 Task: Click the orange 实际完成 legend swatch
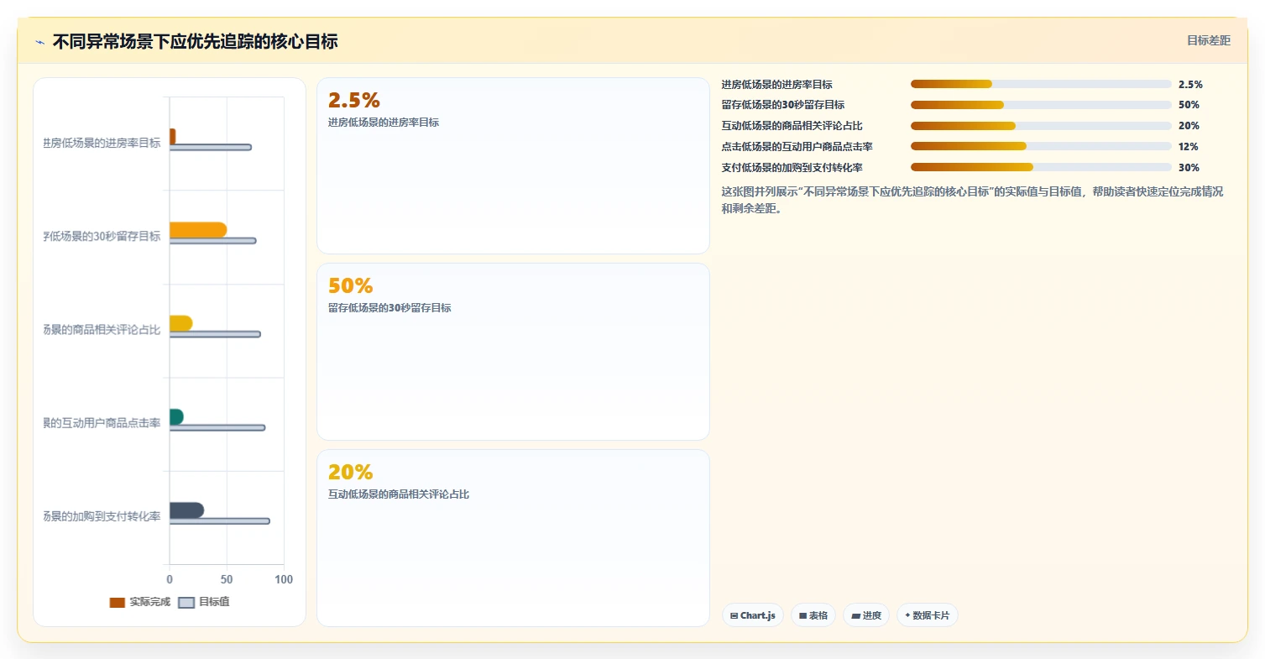coord(118,603)
